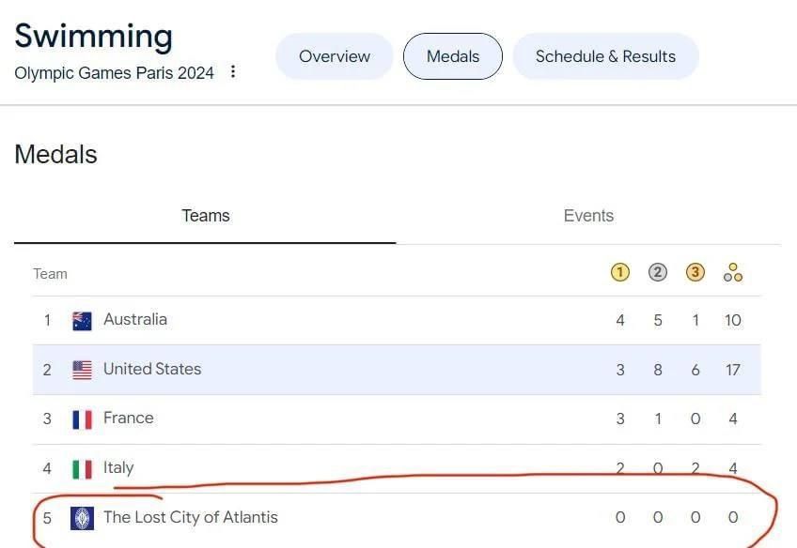Switch to the Events tab
This screenshot has width=797, height=548.
tap(588, 216)
